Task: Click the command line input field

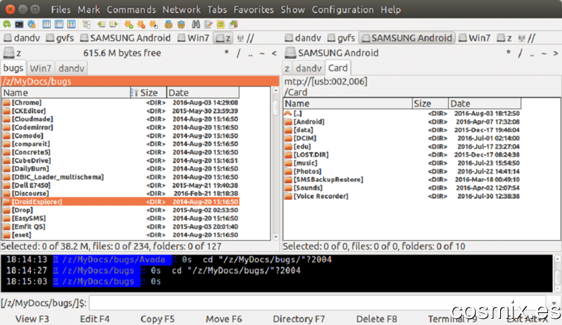Action: point(318,303)
